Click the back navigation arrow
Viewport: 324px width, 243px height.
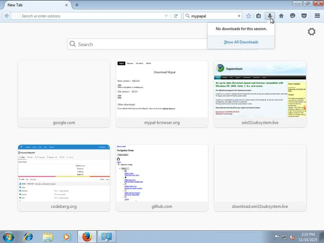7,16
